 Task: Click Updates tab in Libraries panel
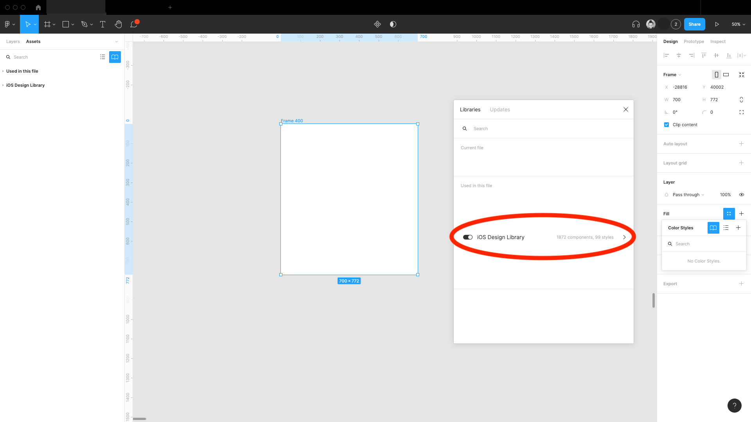pyautogui.click(x=499, y=109)
